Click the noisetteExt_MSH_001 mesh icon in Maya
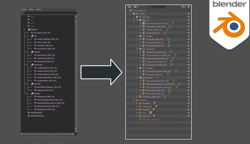Viewport: 250px width, 144px height. (35, 61)
